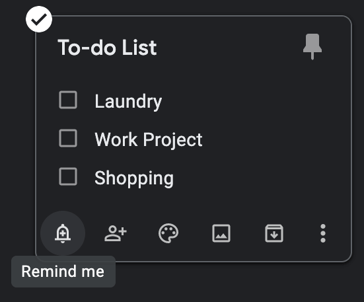Select the Shopping item text
364x302 pixels.
pyautogui.click(x=134, y=178)
